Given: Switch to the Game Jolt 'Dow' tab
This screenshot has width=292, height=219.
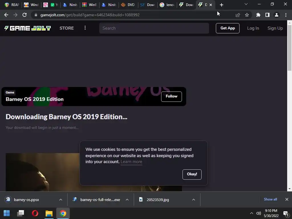Looking at the screenshot, I should [186, 5].
